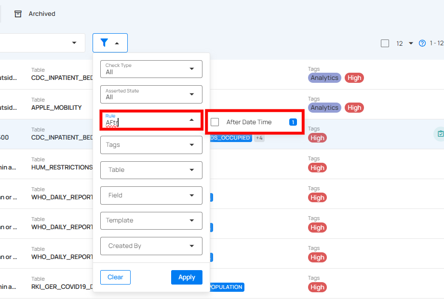Image resolution: width=444 pixels, height=299 pixels.
Task: Open the Asserted State dropdown
Action: click(151, 94)
